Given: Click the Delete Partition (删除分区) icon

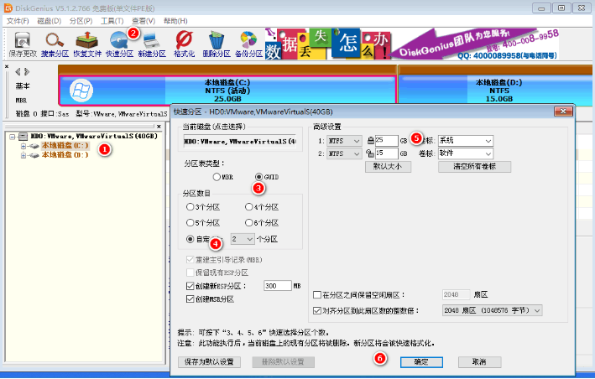Looking at the screenshot, I should pyautogui.click(x=217, y=44).
